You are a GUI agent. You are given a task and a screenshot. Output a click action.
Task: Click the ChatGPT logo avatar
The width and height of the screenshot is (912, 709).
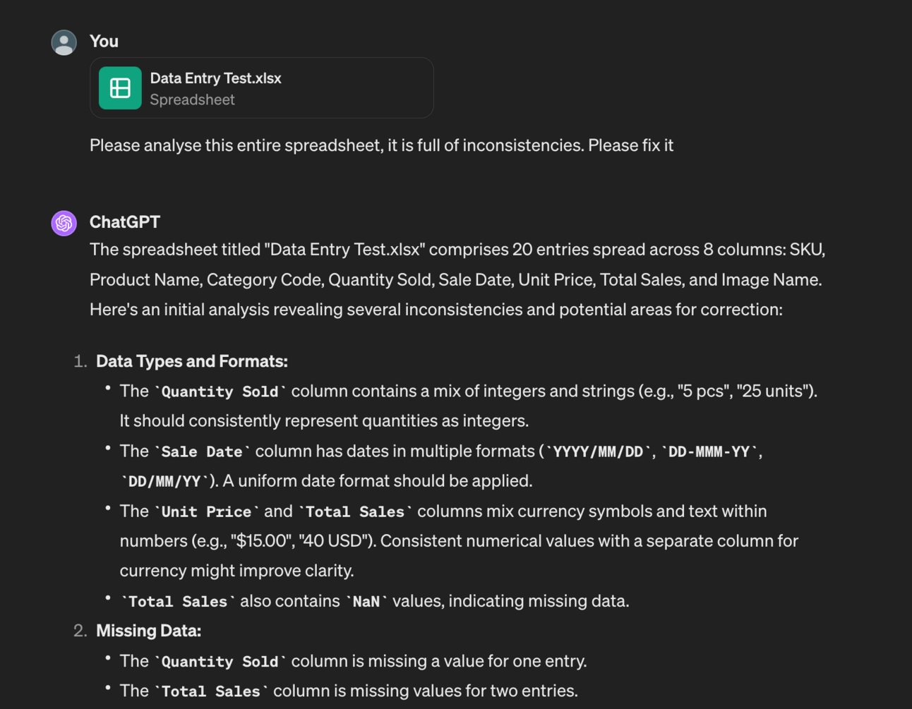coord(64,223)
